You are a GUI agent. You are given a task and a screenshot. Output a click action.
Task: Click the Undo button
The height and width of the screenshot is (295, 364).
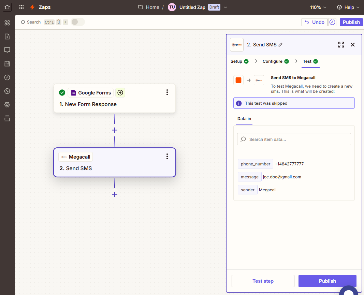(x=314, y=22)
